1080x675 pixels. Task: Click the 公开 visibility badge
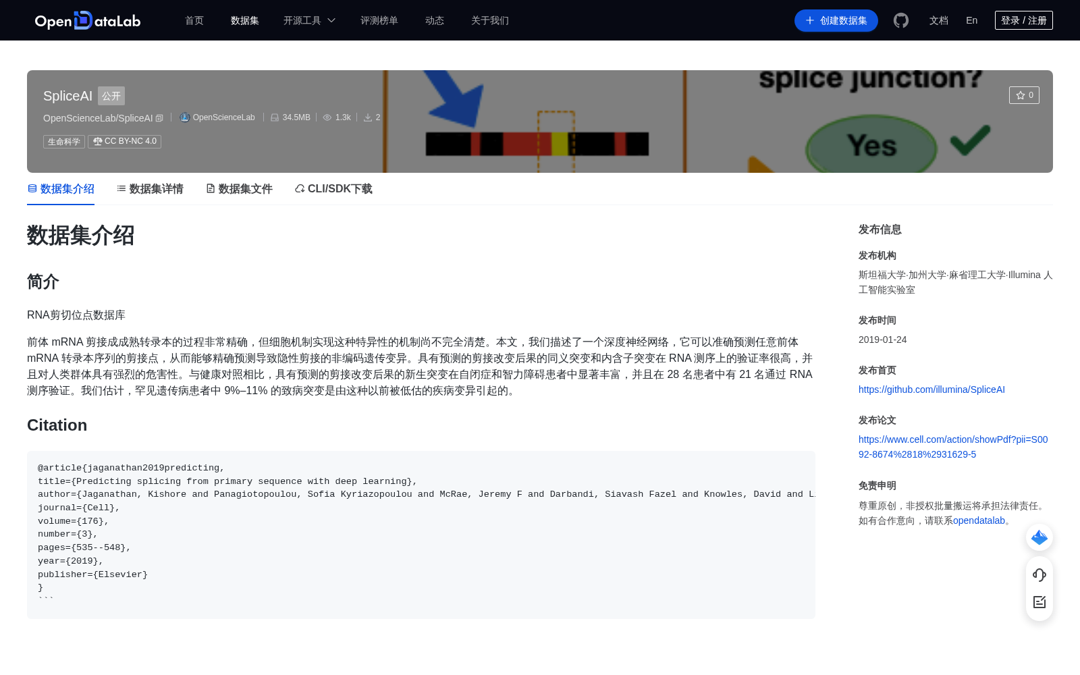tap(111, 96)
